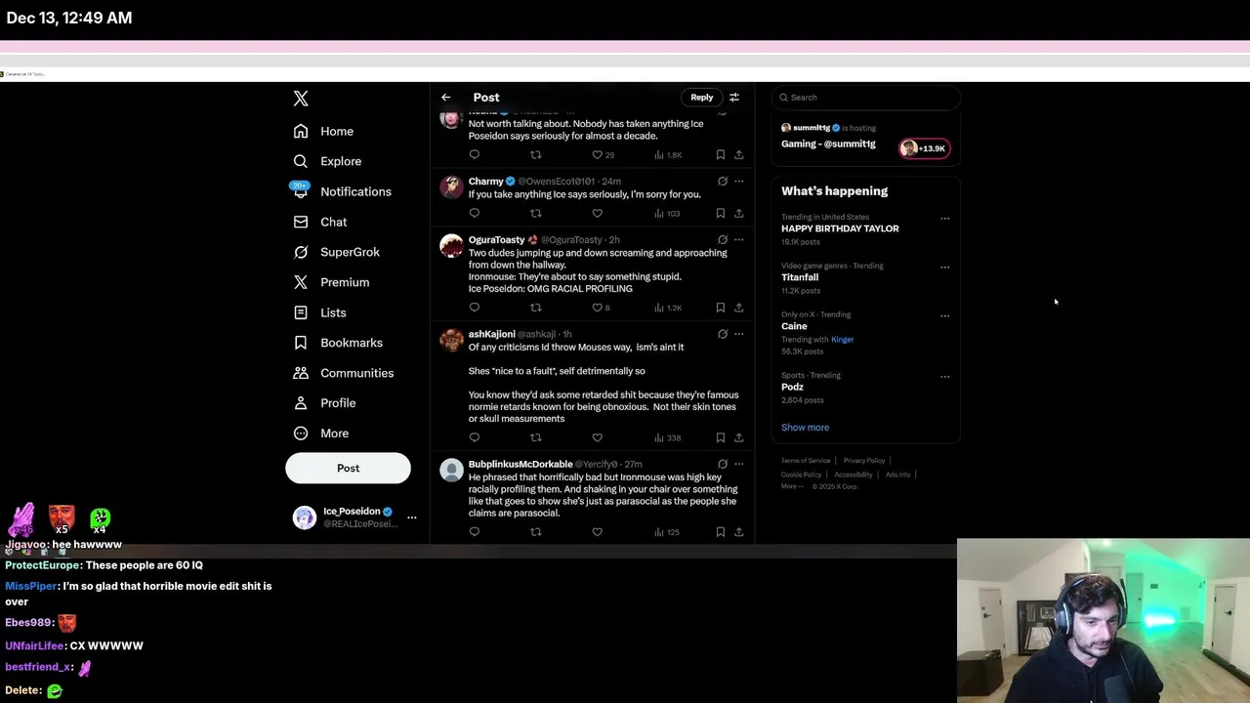Image resolution: width=1250 pixels, height=703 pixels.
Task: Like Charmy's post
Action: [597, 213]
